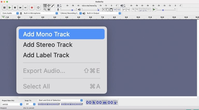The image size is (199, 110).
Task: Open the recording meter microphone menu
Action: [x=58, y=6]
